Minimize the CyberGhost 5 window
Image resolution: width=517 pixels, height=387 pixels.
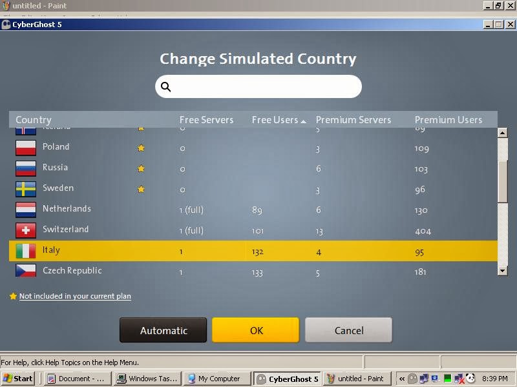[488, 25]
